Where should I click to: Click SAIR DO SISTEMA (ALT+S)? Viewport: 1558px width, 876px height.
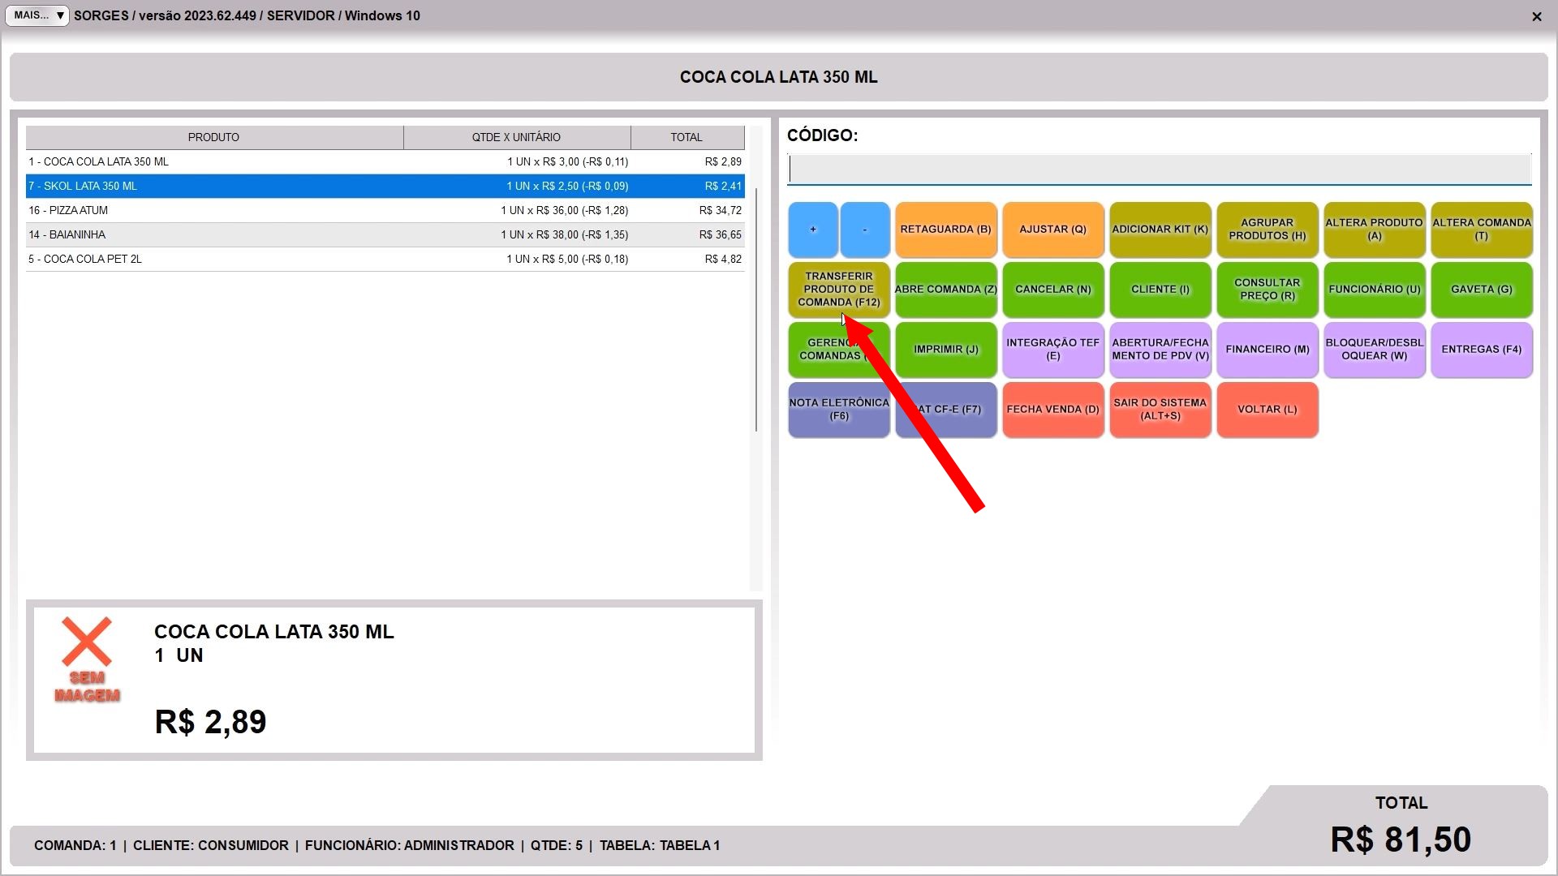tap(1160, 410)
